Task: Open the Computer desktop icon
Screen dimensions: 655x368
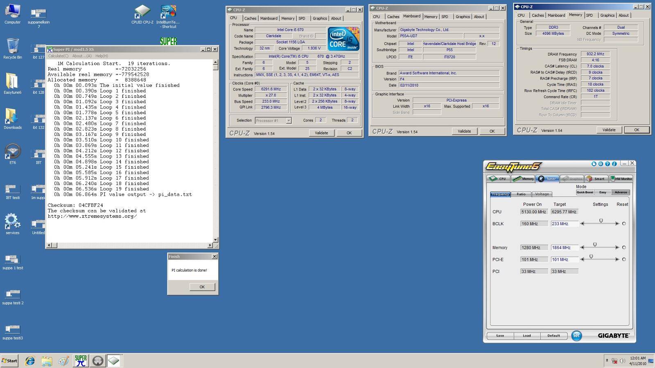Action: click(x=12, y=14)
